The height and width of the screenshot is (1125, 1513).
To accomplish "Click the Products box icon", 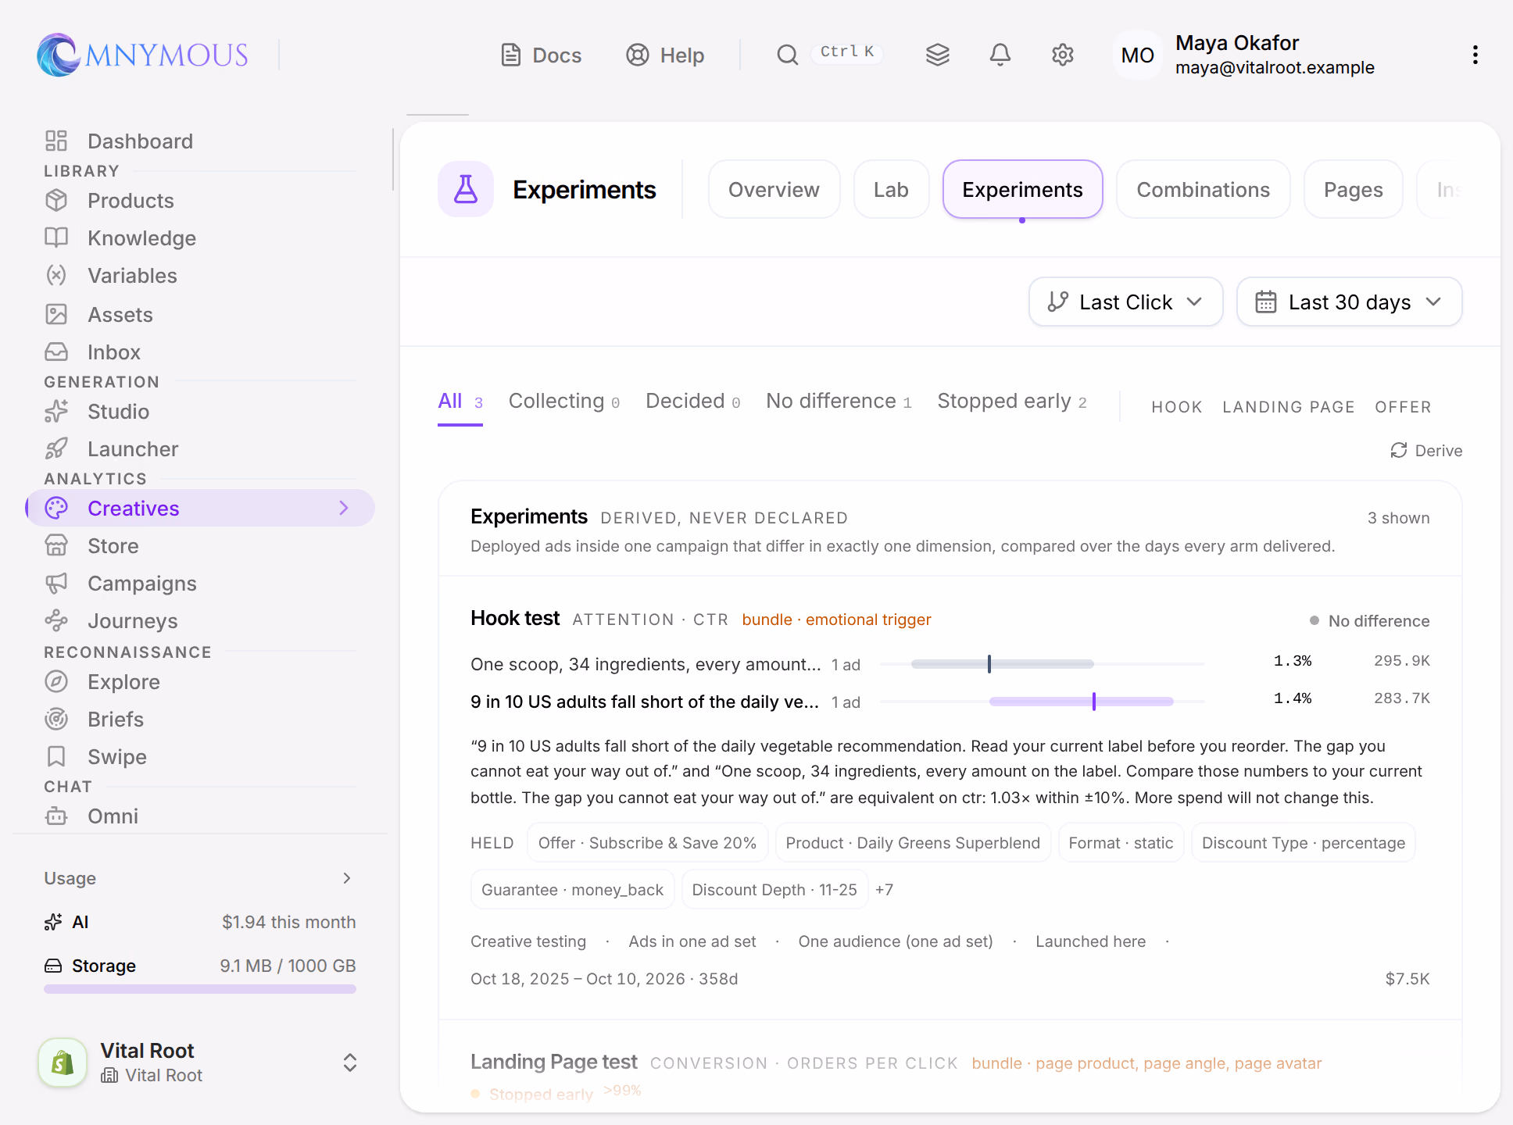I will 56,200.
